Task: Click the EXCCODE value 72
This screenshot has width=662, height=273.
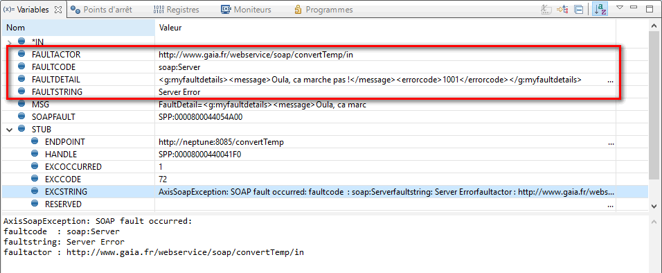Action: click(163, 179)
